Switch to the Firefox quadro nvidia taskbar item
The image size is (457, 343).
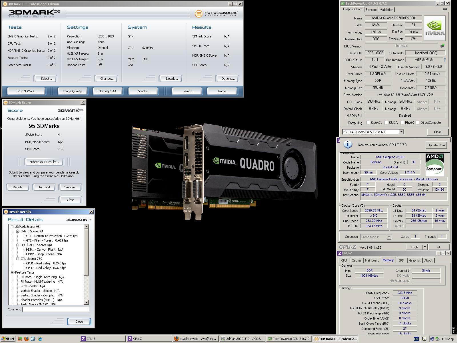[x=195, y=339]
